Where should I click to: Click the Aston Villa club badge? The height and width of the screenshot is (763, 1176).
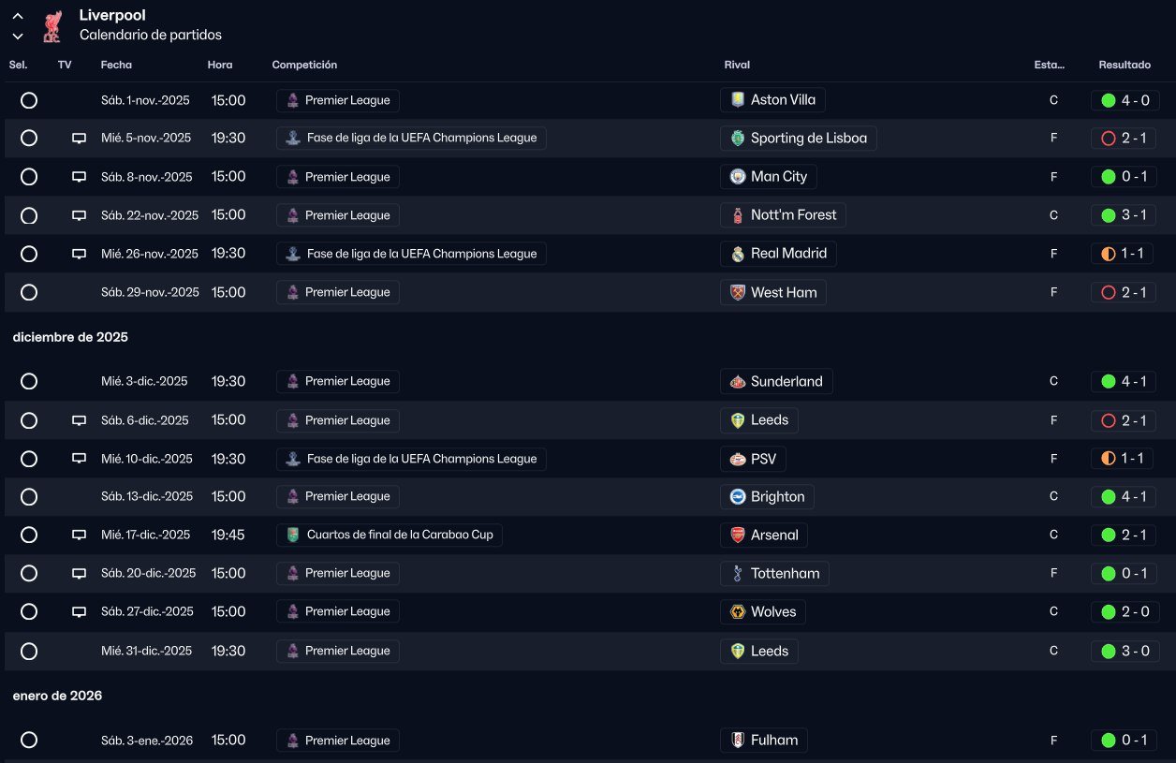coord(737,100)
